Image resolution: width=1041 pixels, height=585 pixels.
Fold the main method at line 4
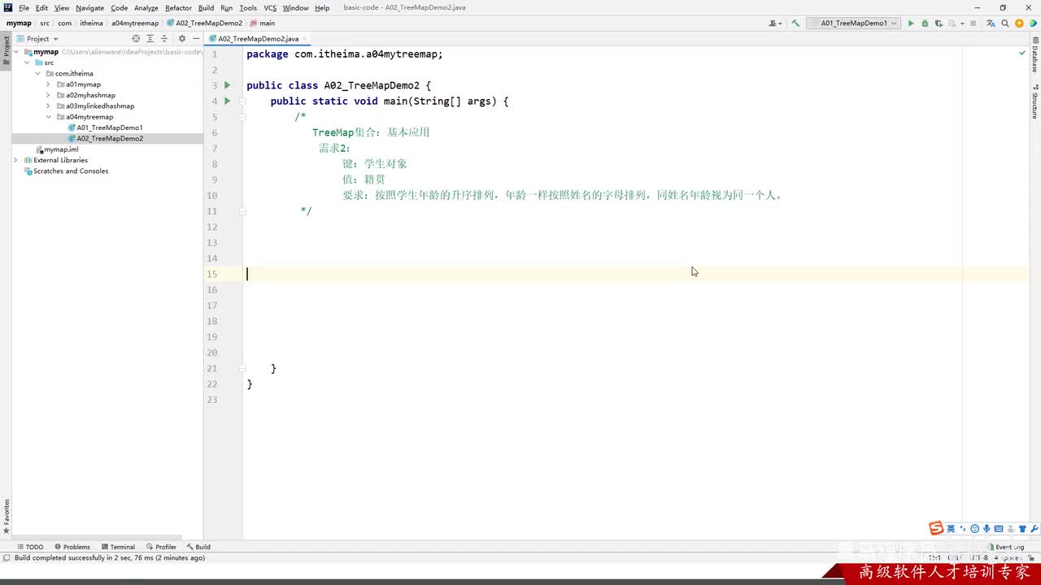click(x=242, y=102)
